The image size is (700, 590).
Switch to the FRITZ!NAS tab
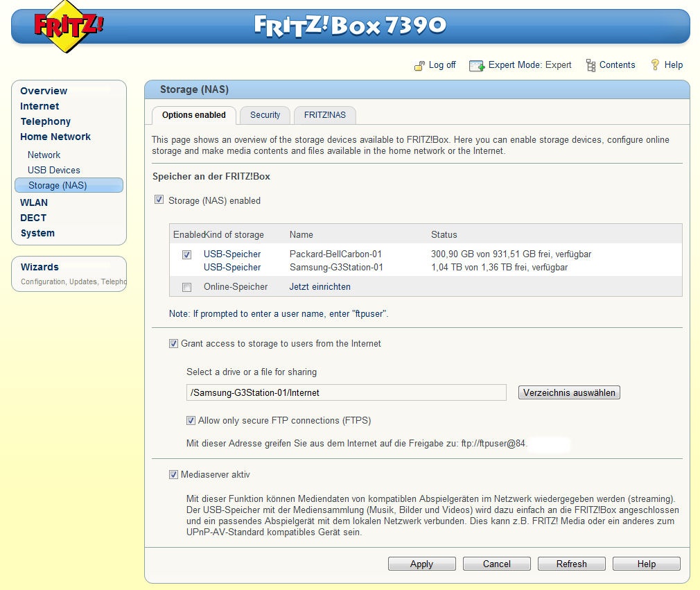[325, 115]
